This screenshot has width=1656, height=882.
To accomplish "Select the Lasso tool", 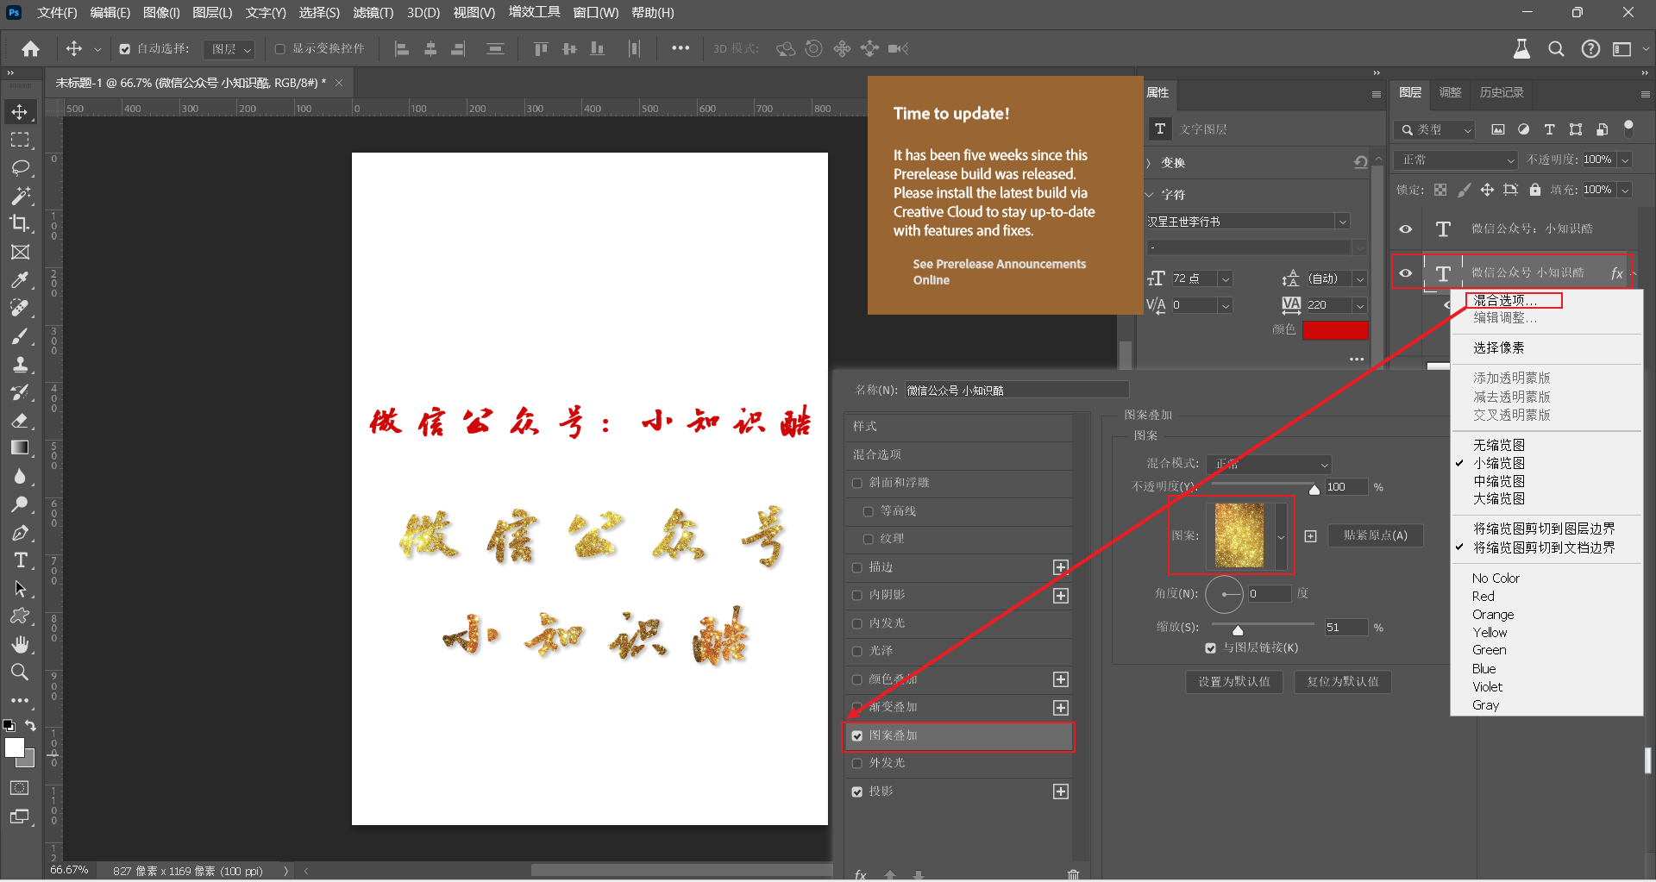I will click(x=20, y=167).
